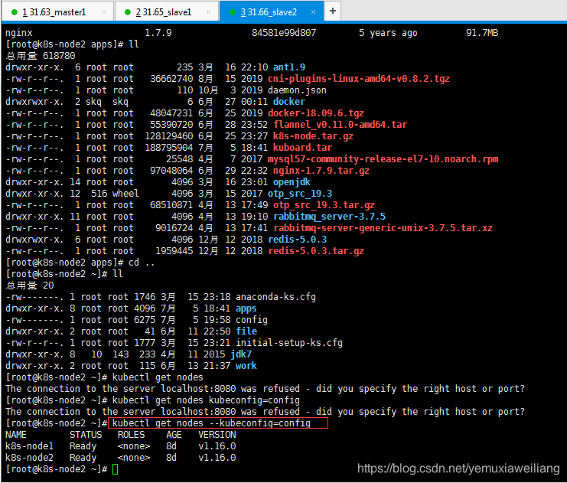
Task: Click the k8s-node2 node name in table
Action: pos(29,458)
